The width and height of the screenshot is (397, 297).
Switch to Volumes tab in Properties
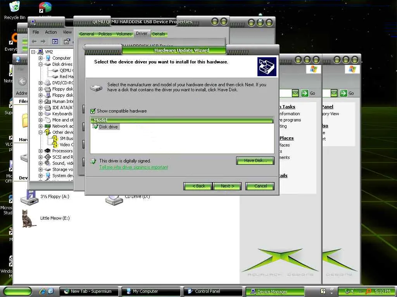point(124,34)
